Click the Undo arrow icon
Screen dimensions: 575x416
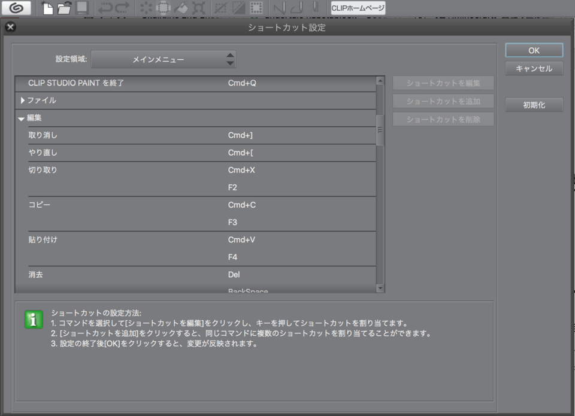(x=105, y=8)
